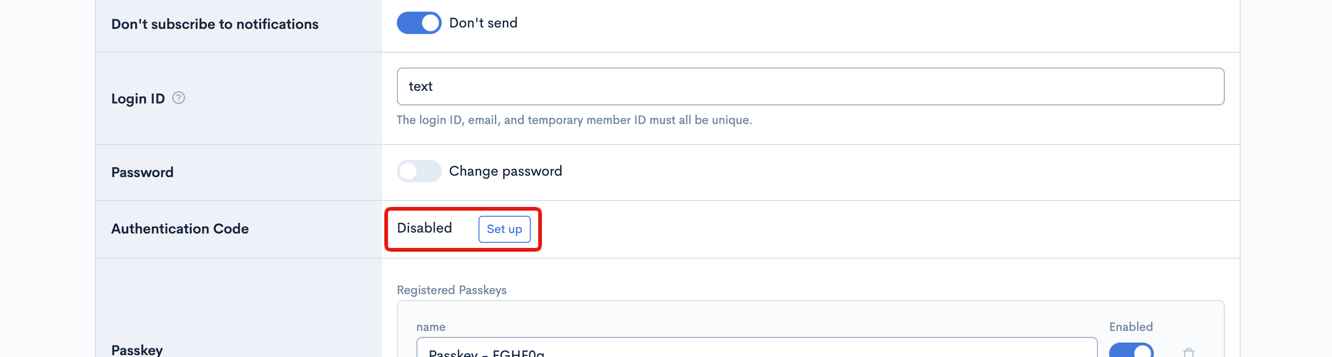Click the Don't send toggle label
Image resolution: width=1332 pixels, height=357 pixels.
tap(483, 23)
